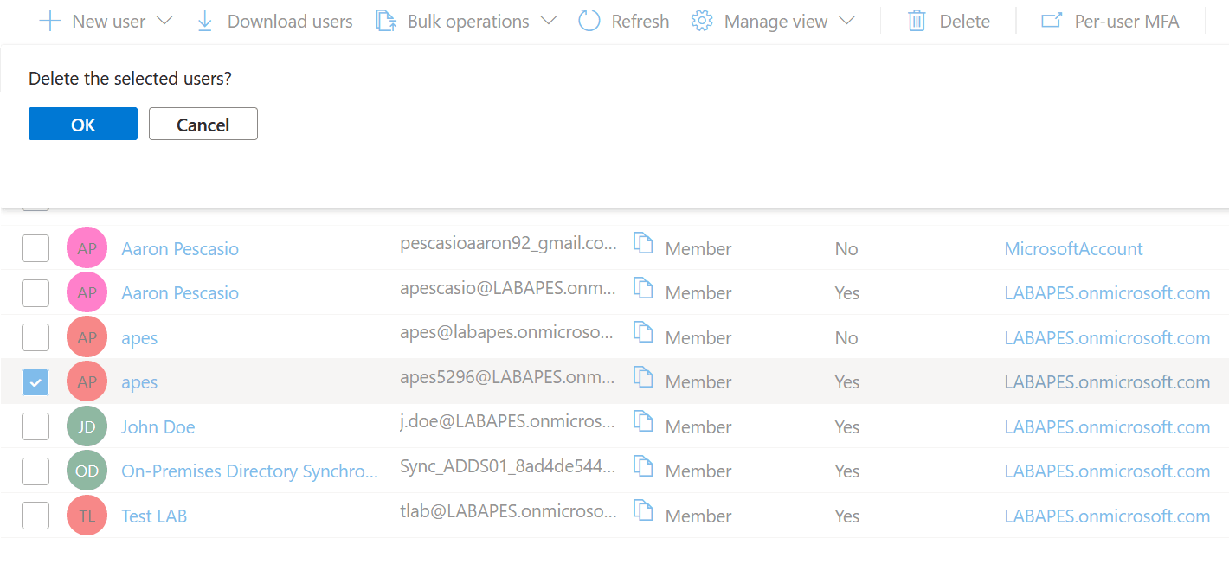Click the Refresh circular arrow icon
This screenshot has width=1229, height=564.
point(589,21)
